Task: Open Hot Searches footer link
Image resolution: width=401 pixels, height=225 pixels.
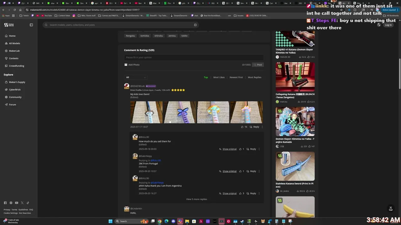Action: point(25,213)
